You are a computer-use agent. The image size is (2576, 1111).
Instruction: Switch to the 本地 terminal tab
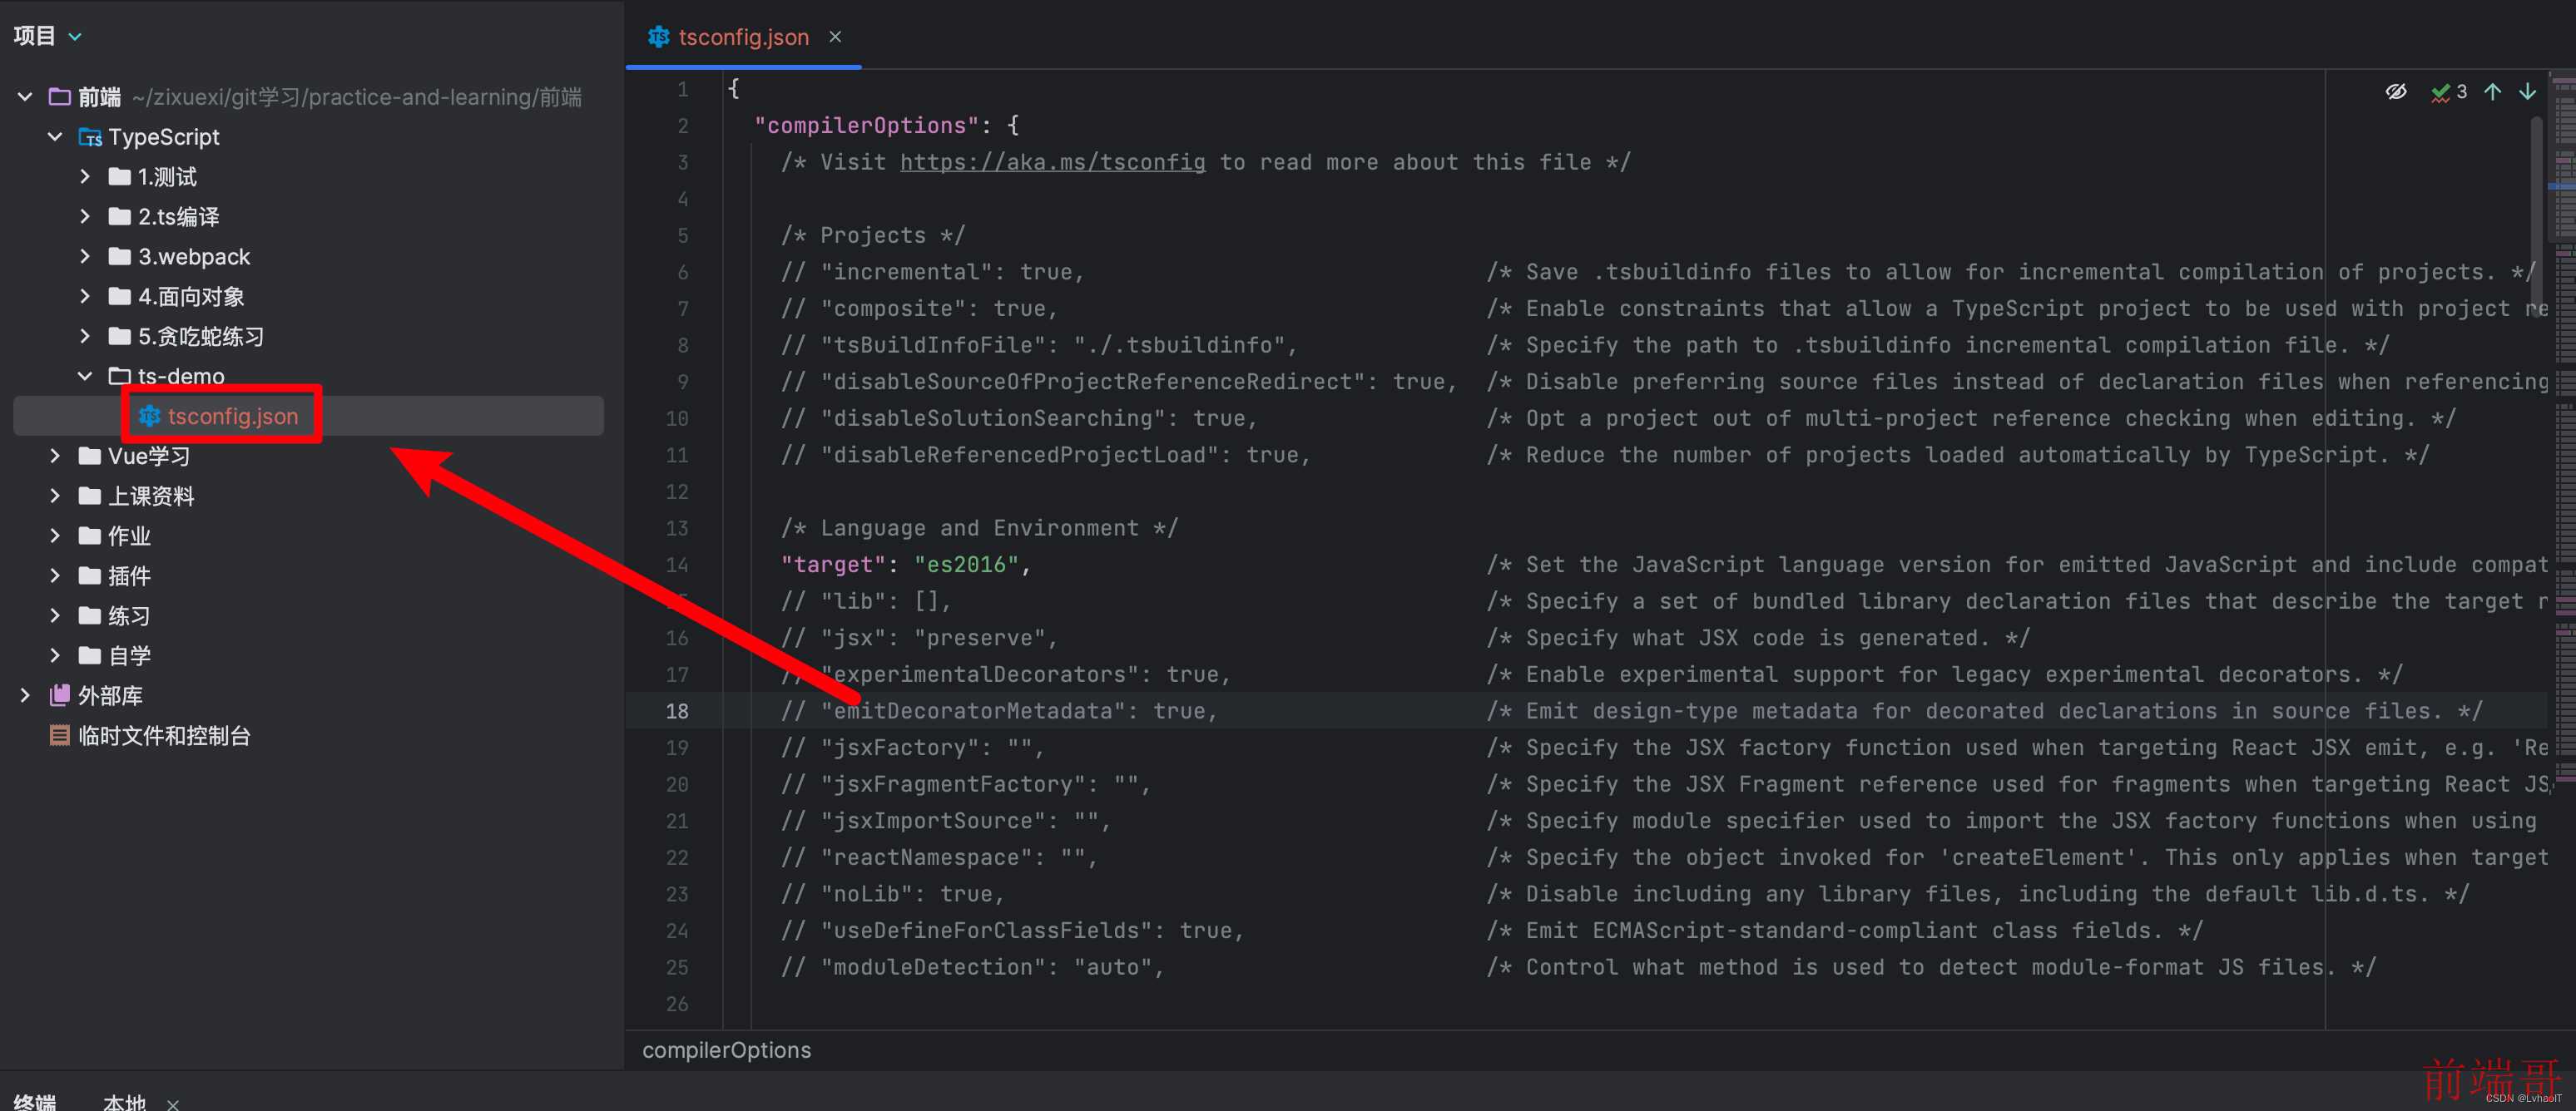click(125, 1101)
